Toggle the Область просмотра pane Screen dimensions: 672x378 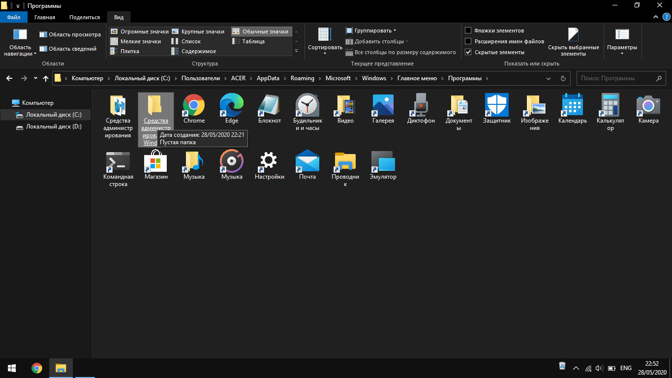pyautogui.click(x=70, y=34)
